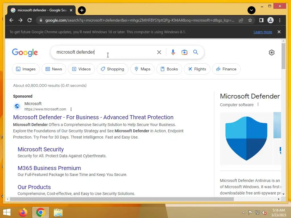Open taskbar clock 5:16 AM
291x218 pixels.
pyautogui.click(x=278, y=213)
